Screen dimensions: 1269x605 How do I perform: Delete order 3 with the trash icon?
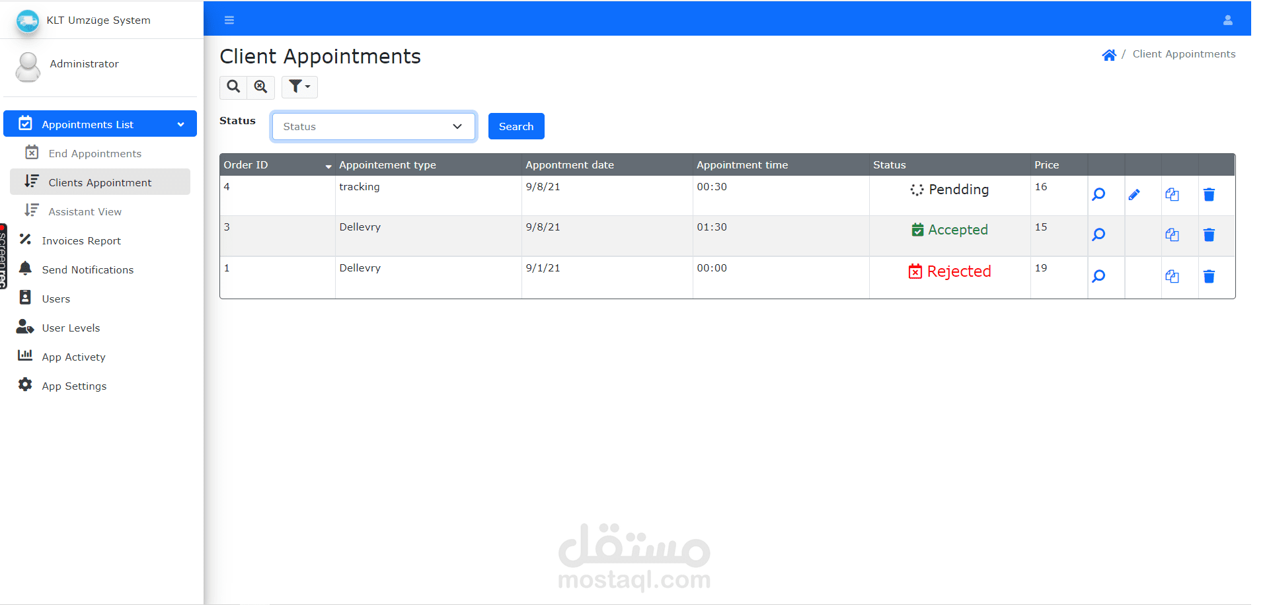click(x=1209, y=234)
